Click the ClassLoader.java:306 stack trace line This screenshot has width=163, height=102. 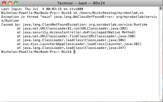coord(71,40)
